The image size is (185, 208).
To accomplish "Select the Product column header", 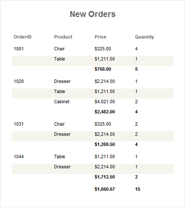I will [x=63, y=37].
